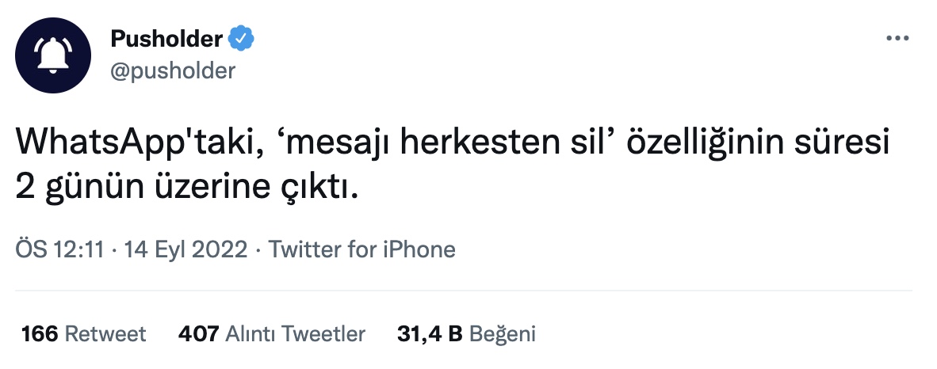Click the tweet line '2 günün üzerine çıktı.'

[187, 188]
